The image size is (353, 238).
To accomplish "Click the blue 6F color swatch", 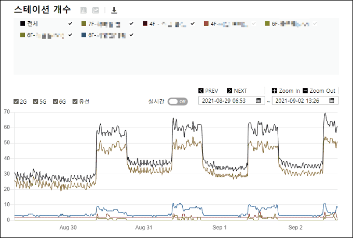I will 84,35.
